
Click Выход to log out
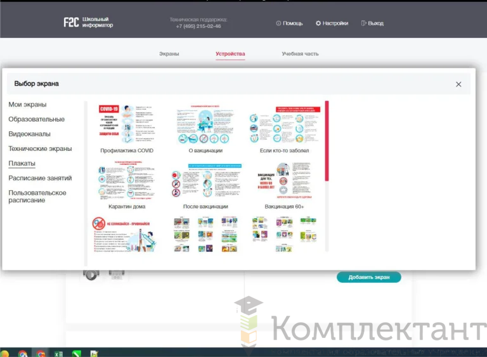372,23
